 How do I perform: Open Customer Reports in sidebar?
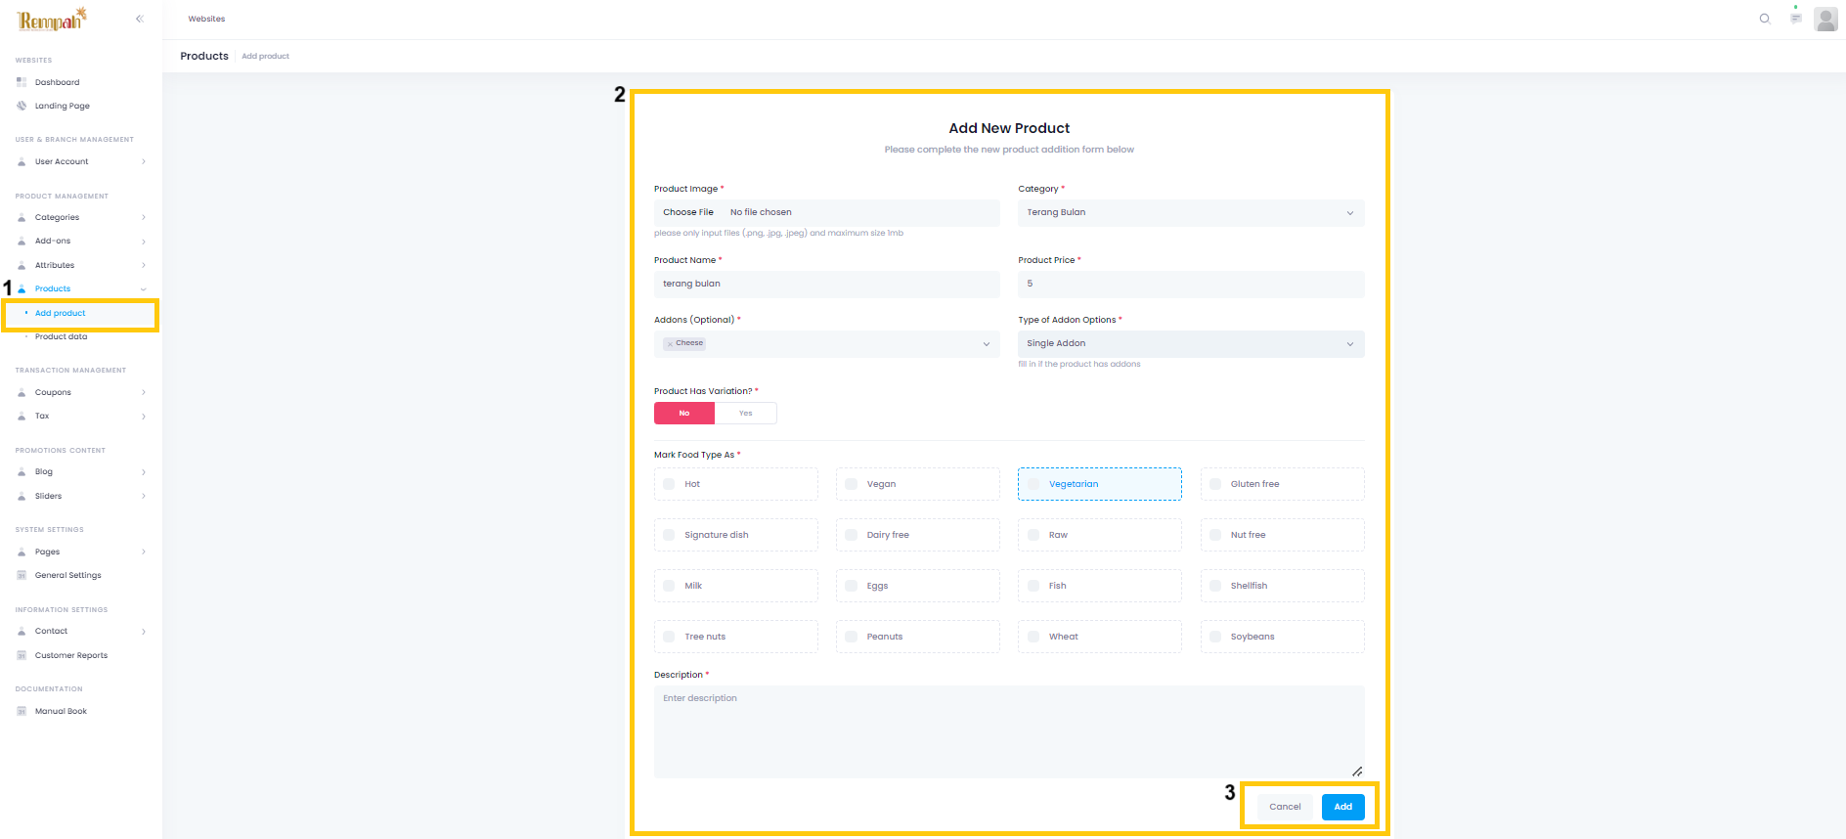click(70, 655)
